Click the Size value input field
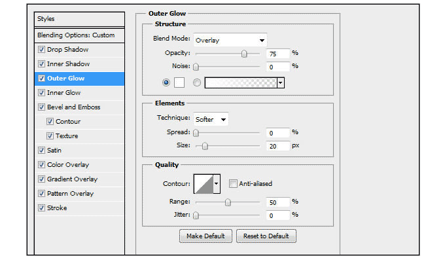 (x=278, y=146)
